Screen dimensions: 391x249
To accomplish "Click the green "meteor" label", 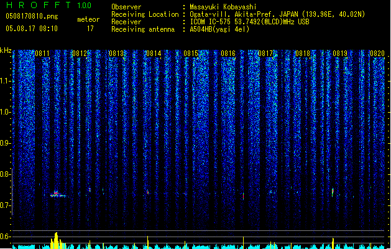I will pos(88,19).
